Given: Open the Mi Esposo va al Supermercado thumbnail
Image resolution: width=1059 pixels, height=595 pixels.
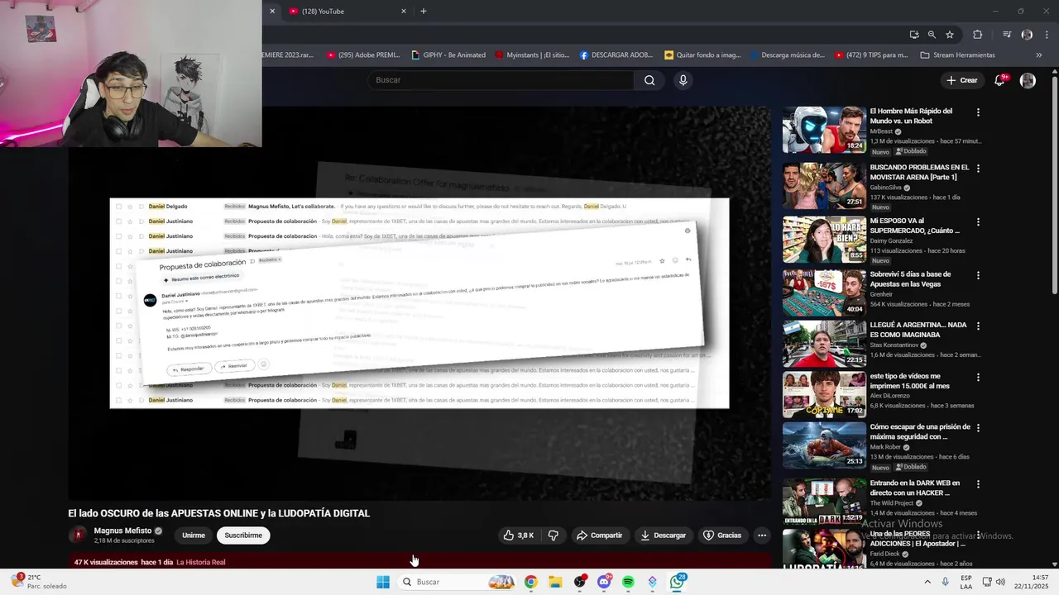Looking at the screenshot, I should [824, 240].
